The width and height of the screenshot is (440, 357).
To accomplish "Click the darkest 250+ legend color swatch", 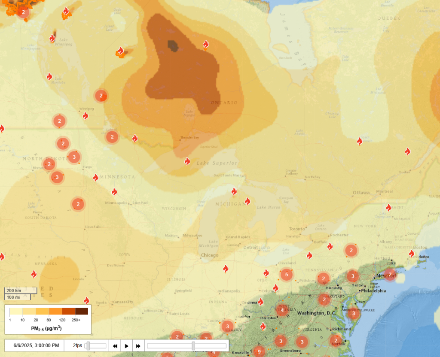I will [x=82, y=311].
